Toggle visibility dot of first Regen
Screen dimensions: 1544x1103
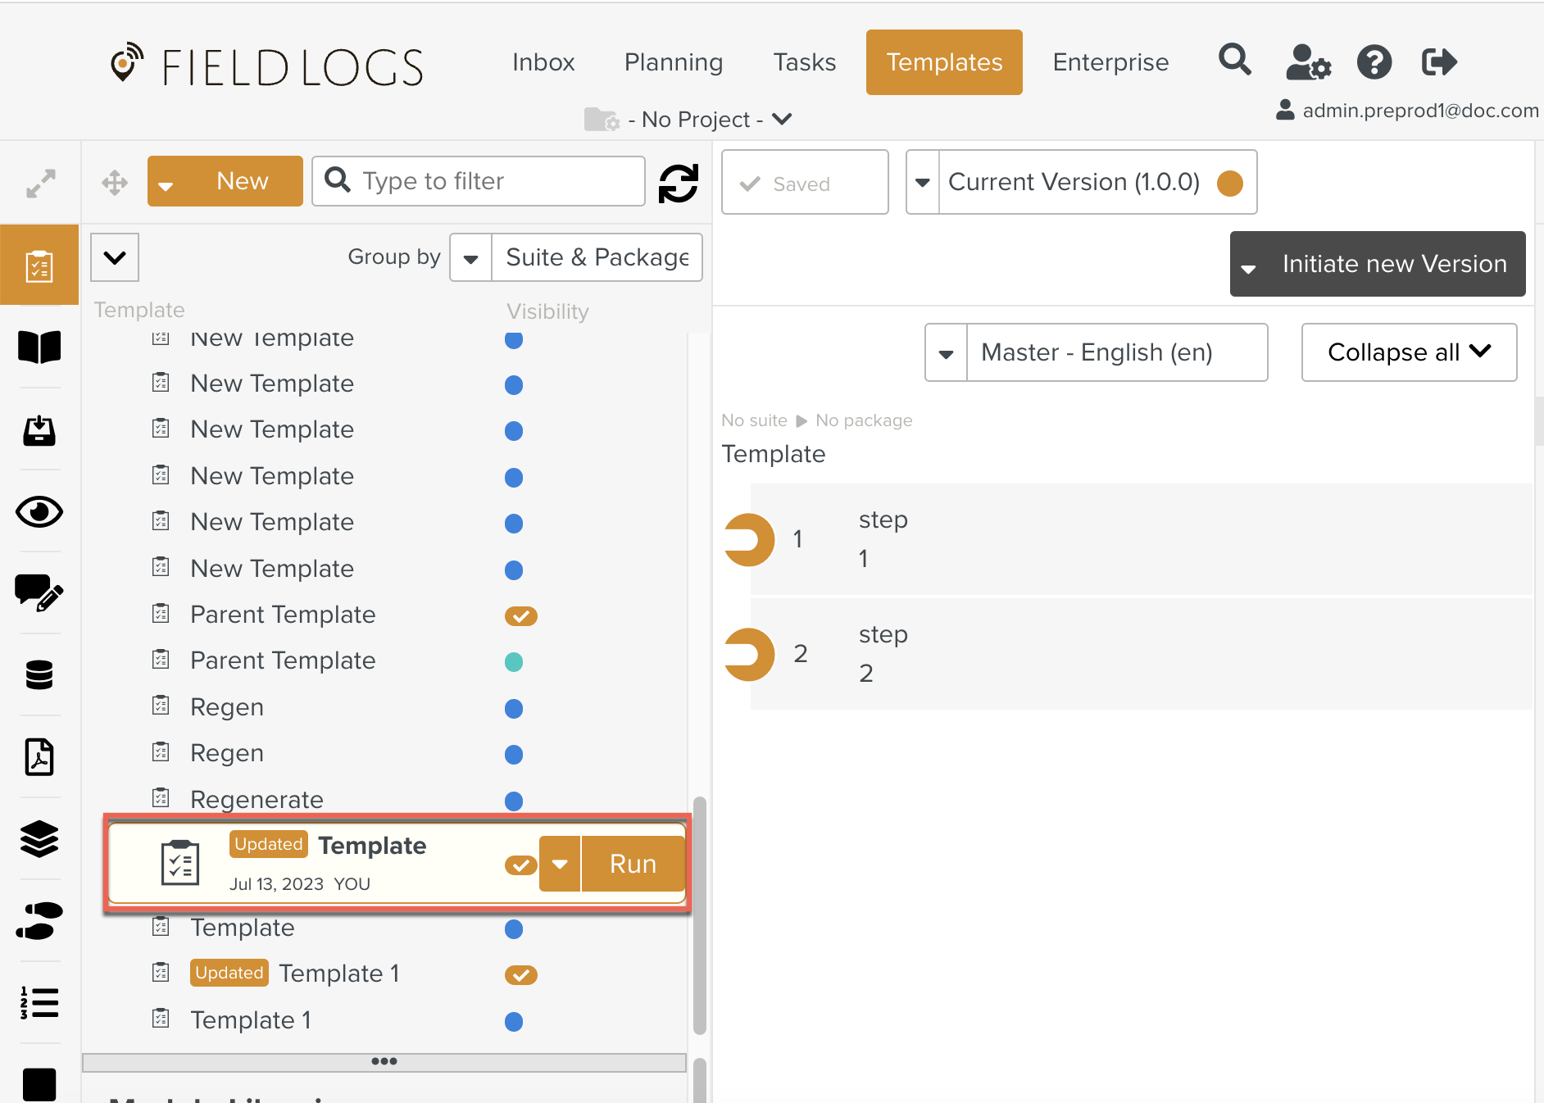coord(514,708)
